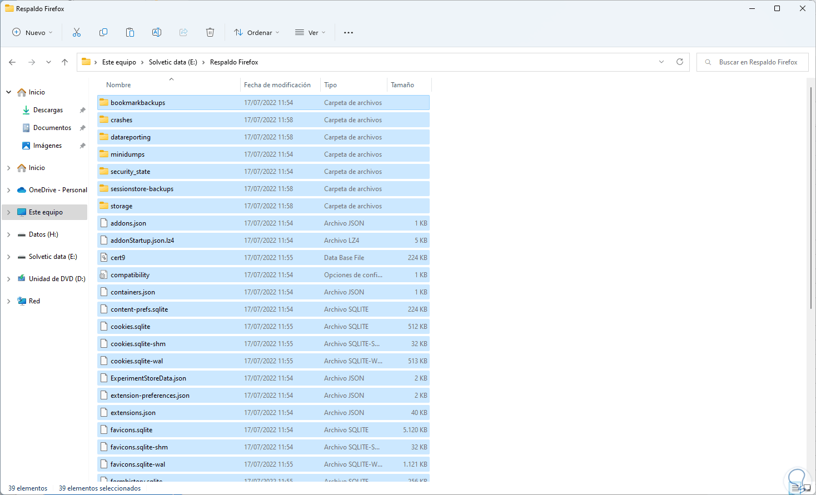816x495 pixels.
Task: Open the Nuevo menu
Action: click(33, 32)
